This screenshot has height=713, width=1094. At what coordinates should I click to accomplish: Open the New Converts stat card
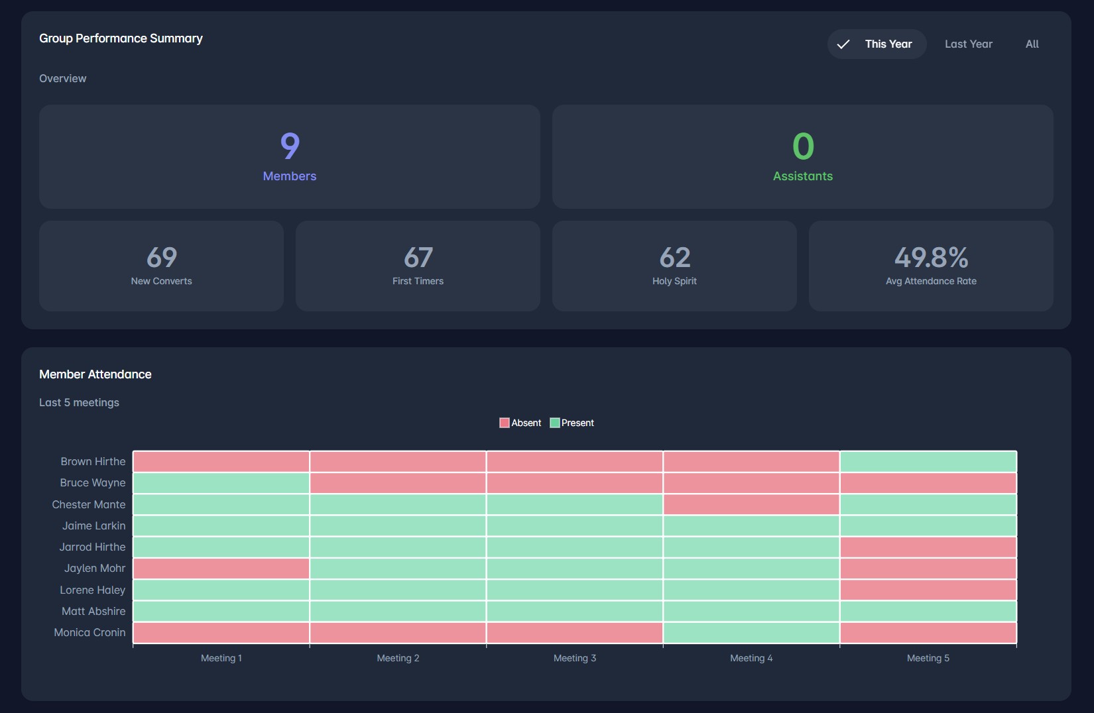(161, 265)
